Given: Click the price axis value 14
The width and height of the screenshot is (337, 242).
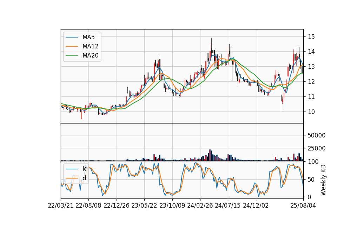Looking at the screenshot, I should coord(311,52).
